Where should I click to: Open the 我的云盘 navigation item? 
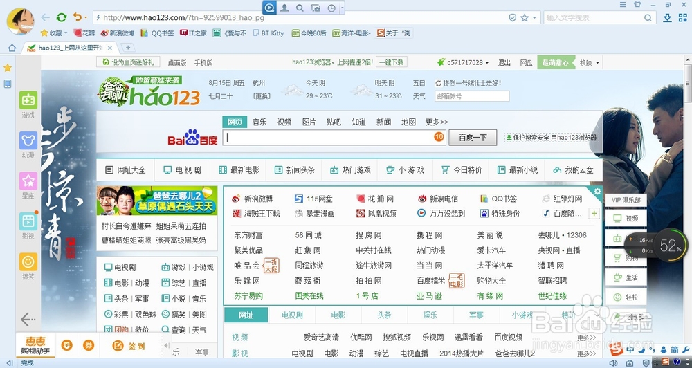click(x=573, y=170)
